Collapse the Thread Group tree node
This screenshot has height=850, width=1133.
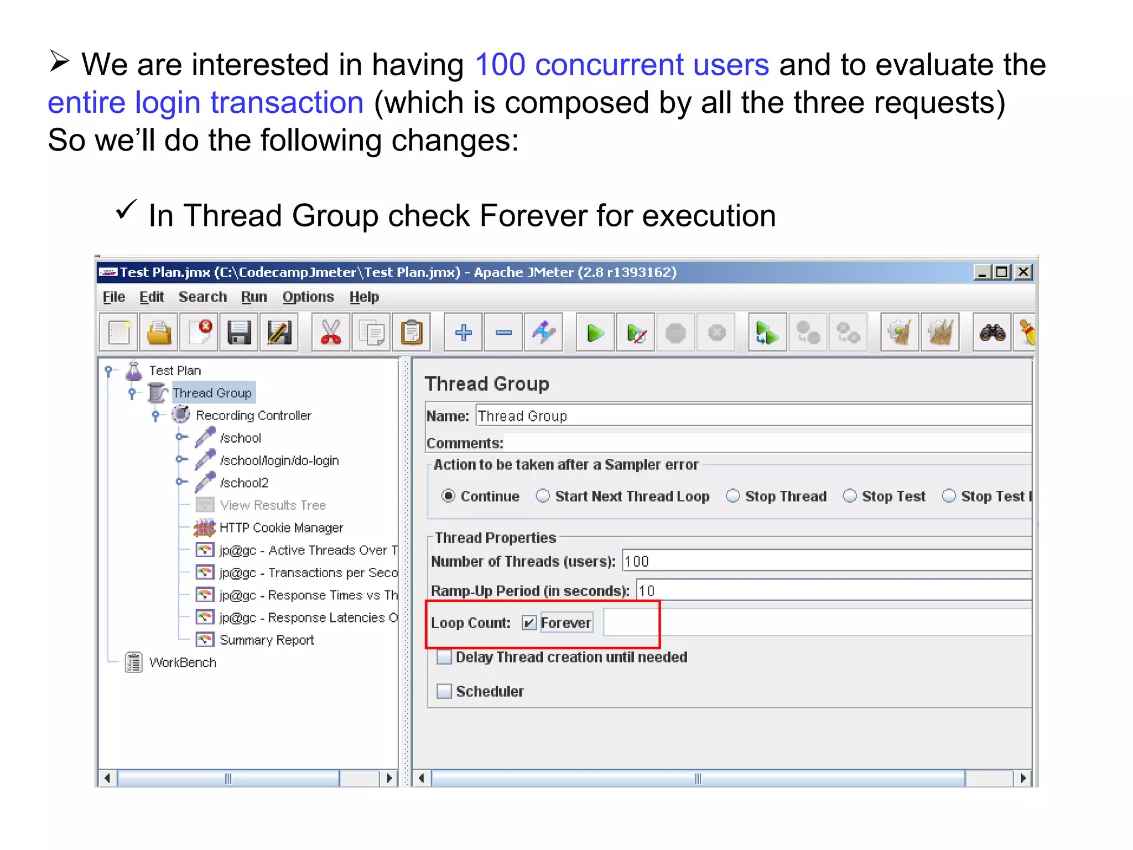click(x=132, y=393)
